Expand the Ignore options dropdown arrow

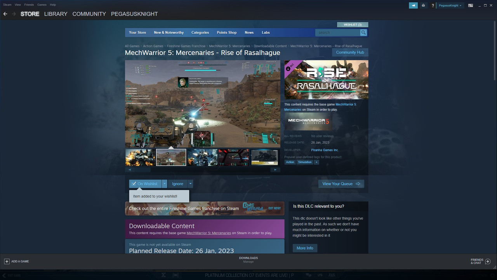pos(190,184)
